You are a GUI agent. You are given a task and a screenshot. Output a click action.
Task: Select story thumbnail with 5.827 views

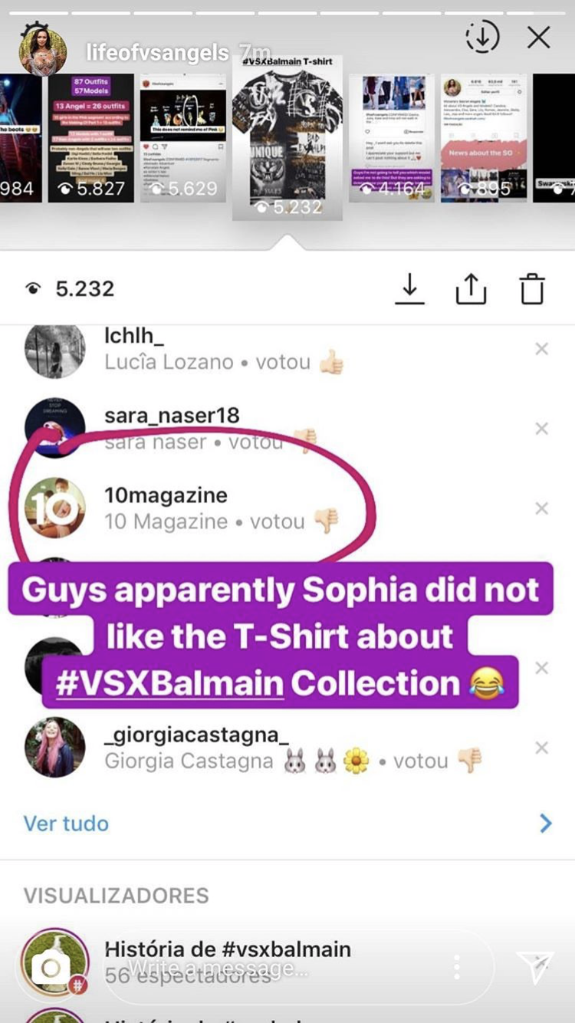tap(91, 138)
